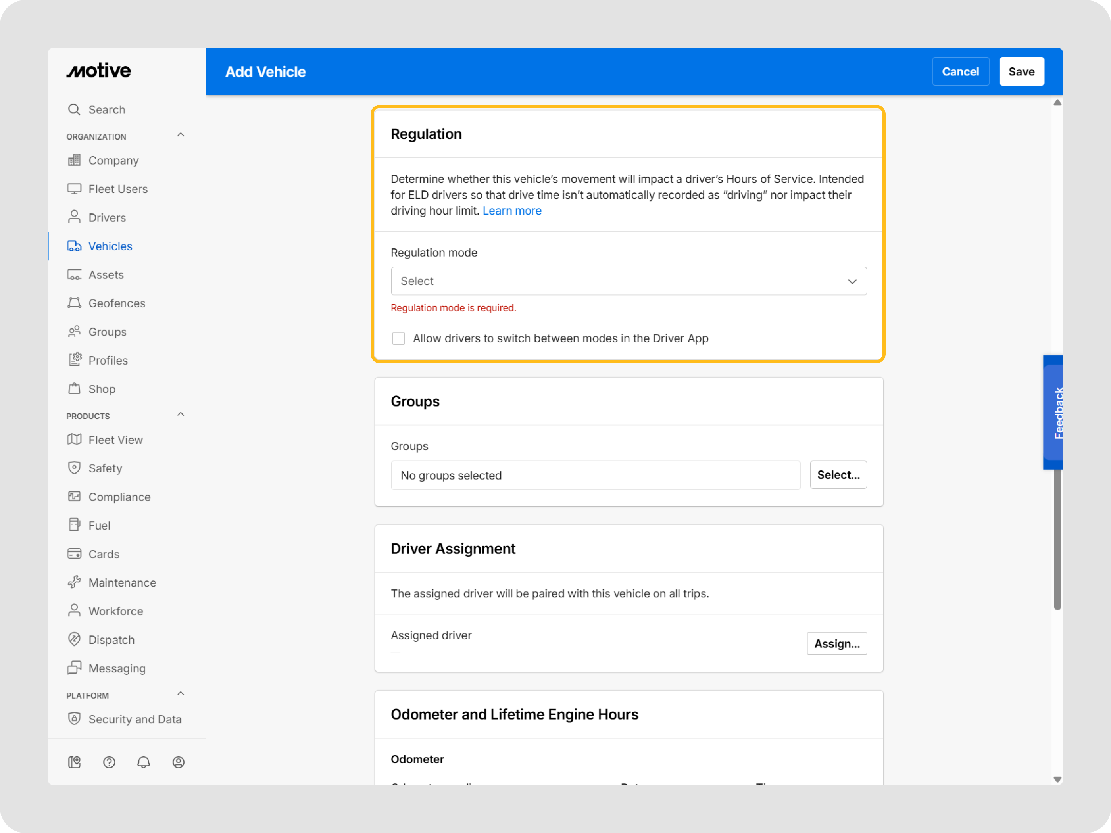Click the search magnifier icon in sidebar
Image resolution: width=1111 pixels, height=833 pixels.
click(74, 109)
